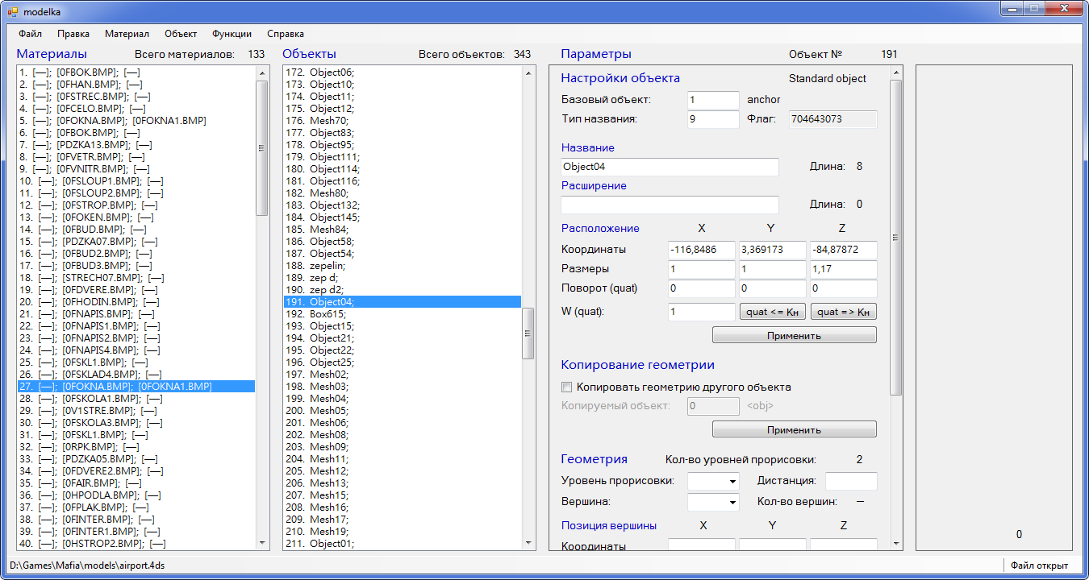The image size is (1089, 580).
Task: Select 'zepelin' in Objects list
Action: (328, 265)
